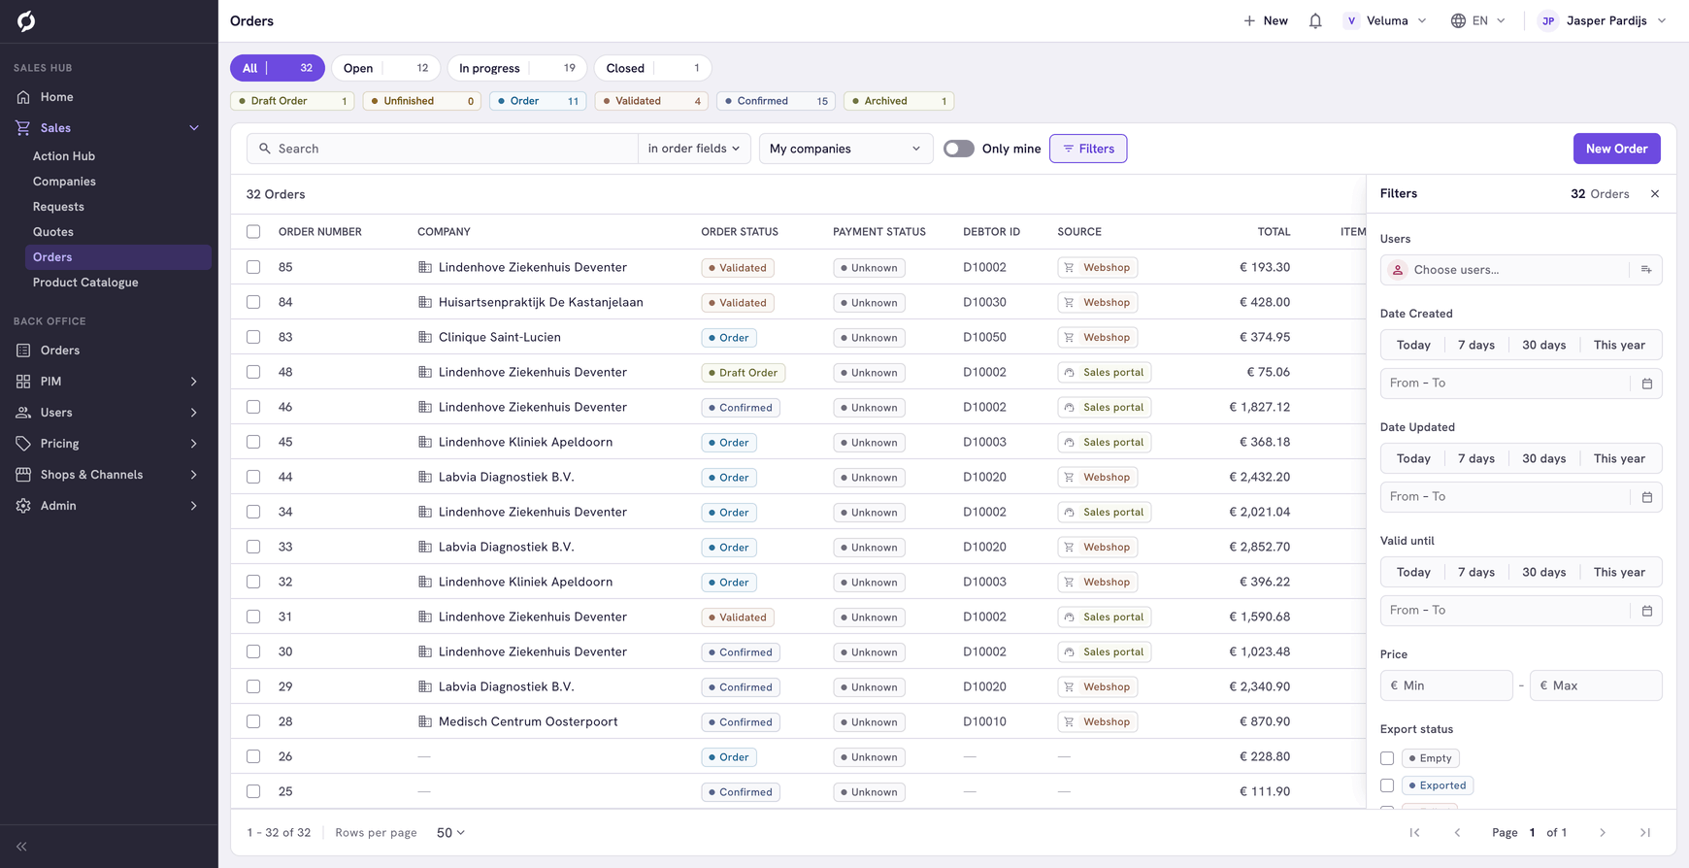
Task: Toggle the Only mine switch
Action: (x=959, y=149)
